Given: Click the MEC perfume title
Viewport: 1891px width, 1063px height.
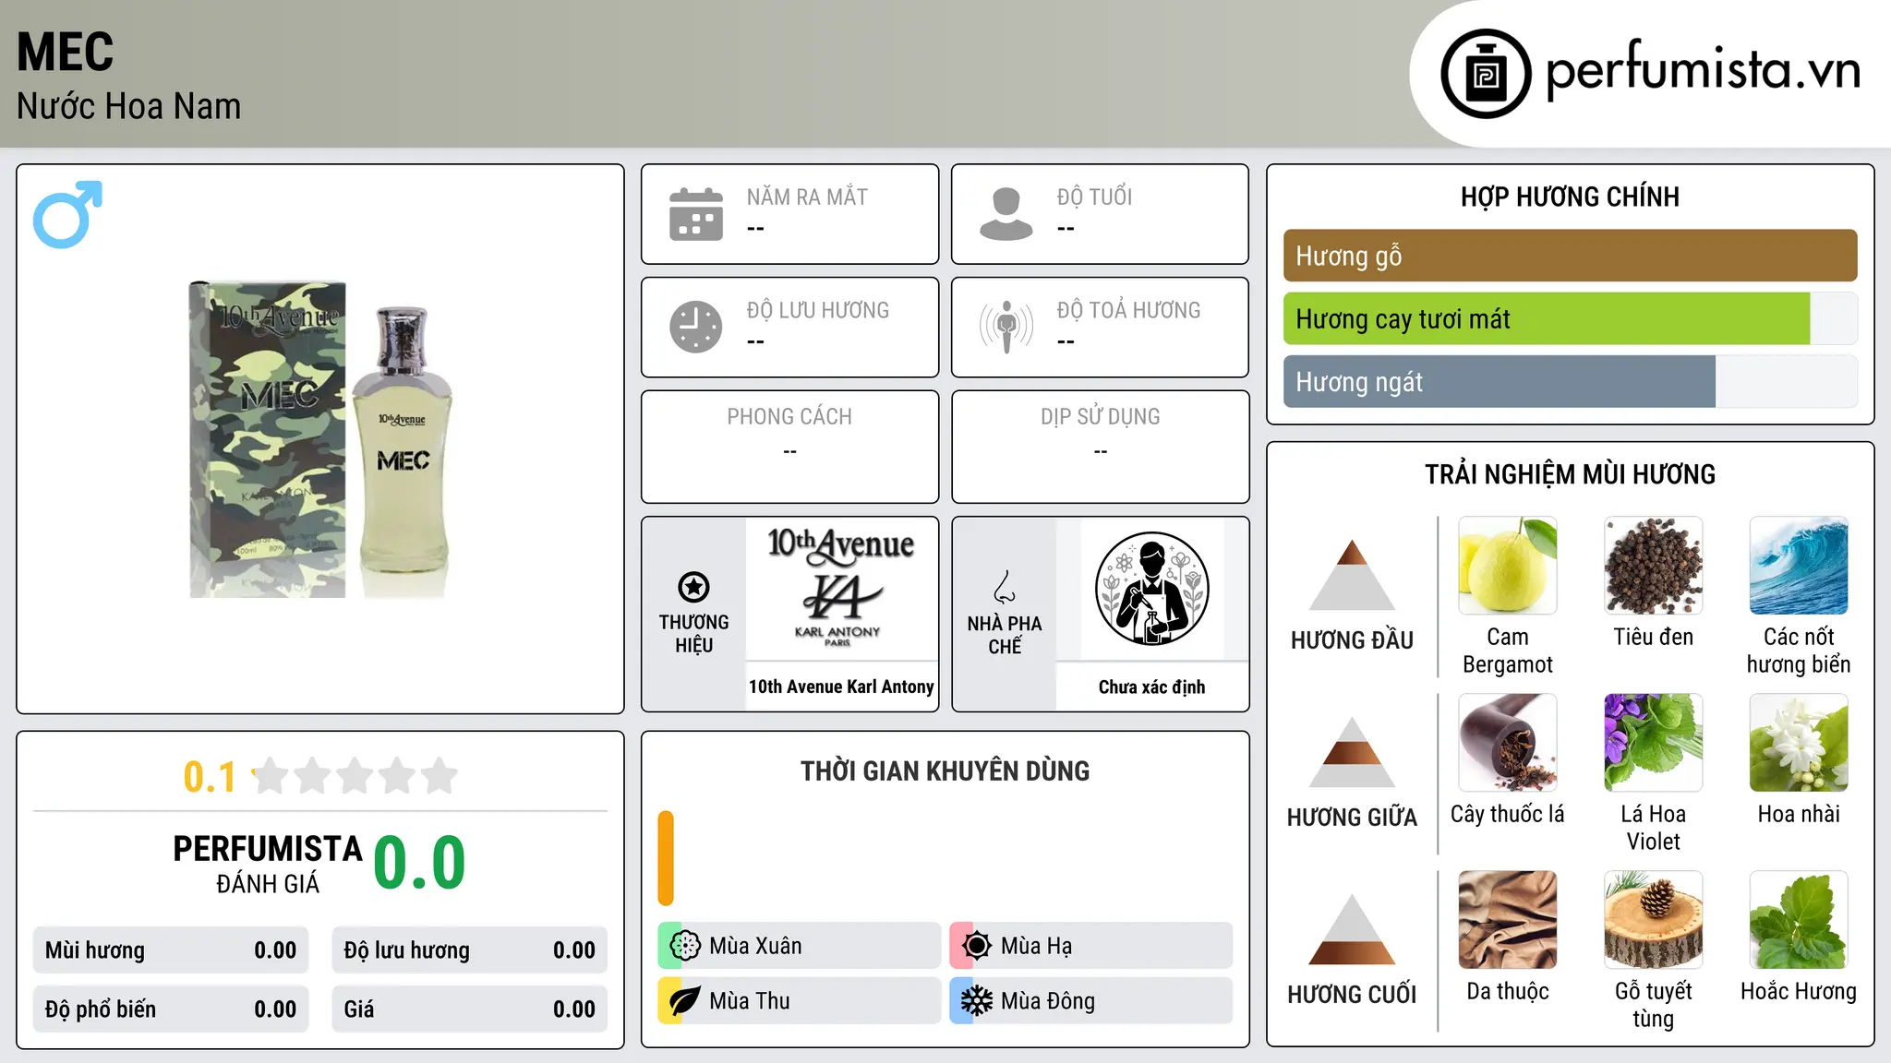Looking at the screenshot, I should (66, 52).
